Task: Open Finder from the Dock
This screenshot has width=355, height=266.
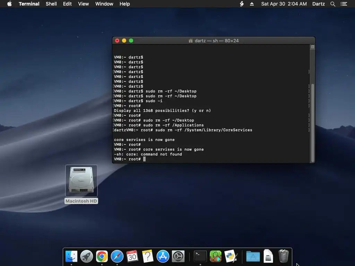Action: coord(71,256)
